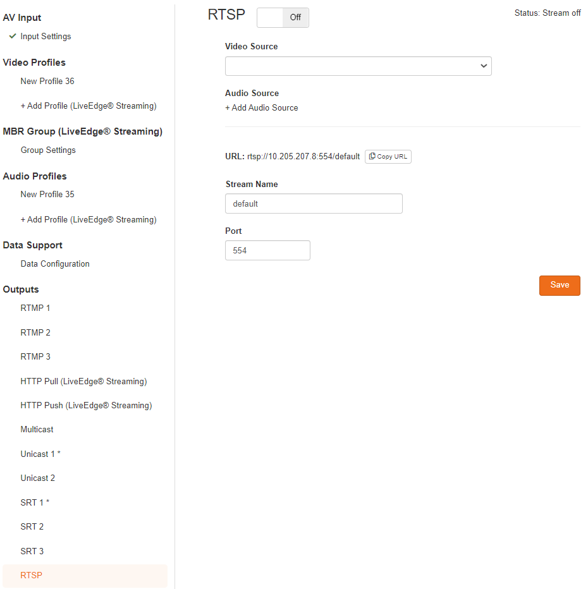
Task: Click the Video Profiles section heading
Action: tap(34, 63)
